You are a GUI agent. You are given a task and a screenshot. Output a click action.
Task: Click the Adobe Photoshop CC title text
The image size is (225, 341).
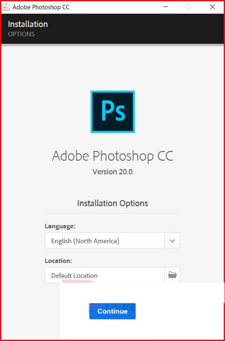pos(112,156)
